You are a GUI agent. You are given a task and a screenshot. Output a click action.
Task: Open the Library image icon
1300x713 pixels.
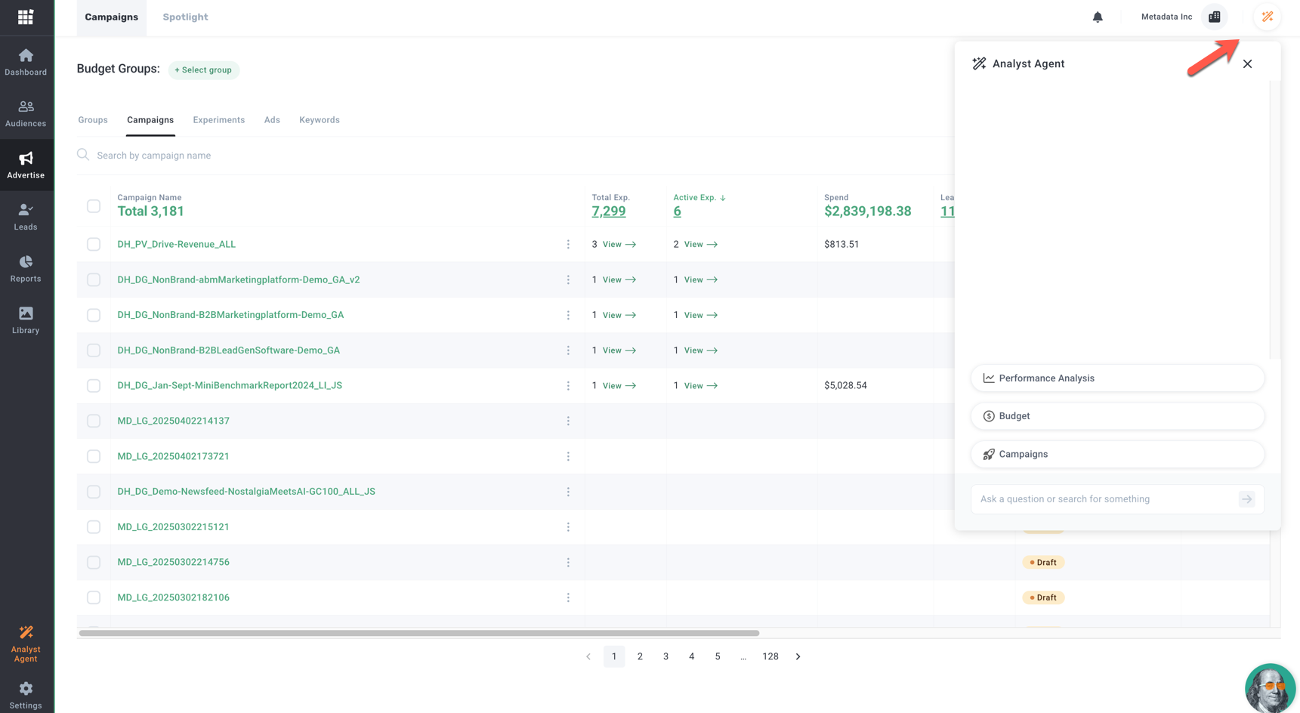click(26, 313)
